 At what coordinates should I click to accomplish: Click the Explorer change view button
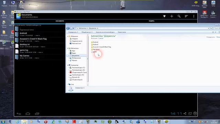click(x=213, y=32)
